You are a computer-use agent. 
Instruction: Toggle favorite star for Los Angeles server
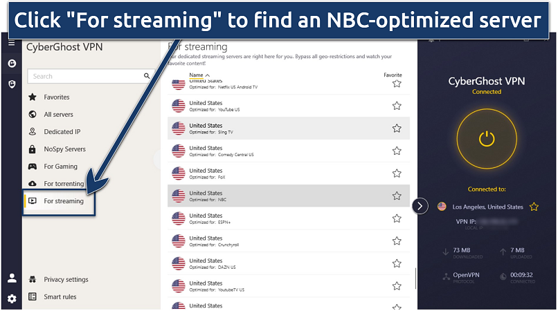point(534,207)
